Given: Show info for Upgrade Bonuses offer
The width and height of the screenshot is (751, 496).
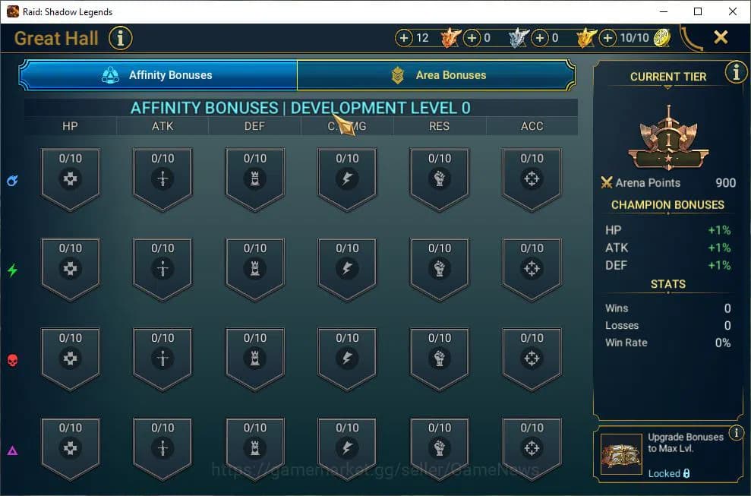Looking at the screenshot, I should [736, 433].
